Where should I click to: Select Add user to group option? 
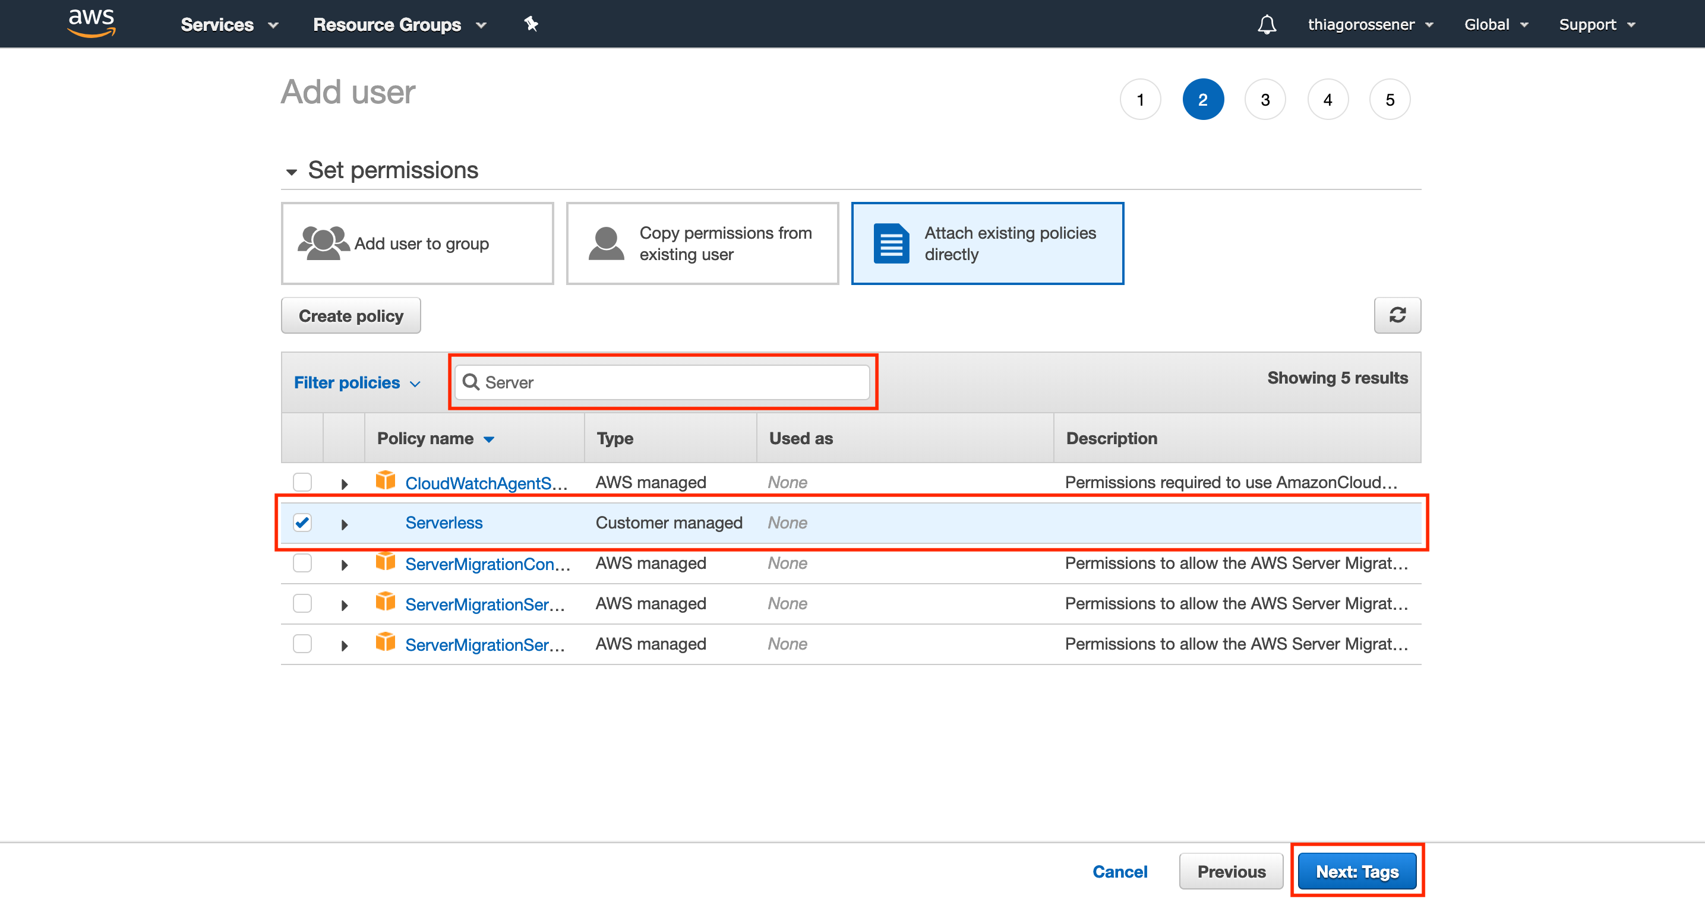417,243
